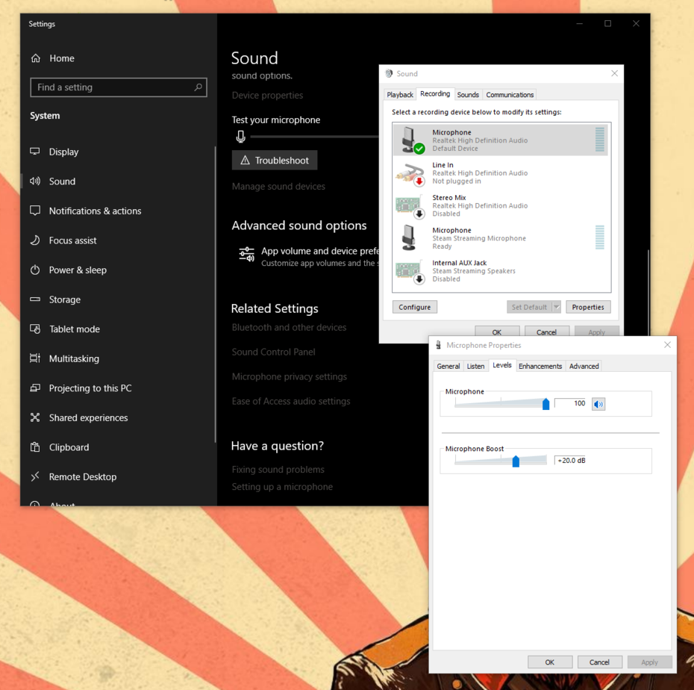Open the Enhancements tab
This screenshot has width=694, height=690.
540,366
